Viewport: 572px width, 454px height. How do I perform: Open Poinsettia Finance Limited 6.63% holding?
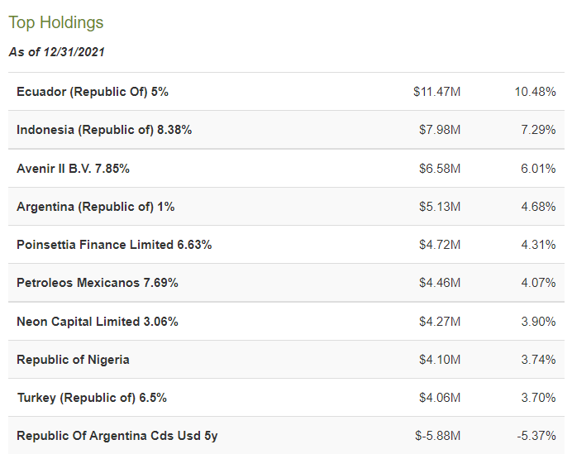[114, 245]
